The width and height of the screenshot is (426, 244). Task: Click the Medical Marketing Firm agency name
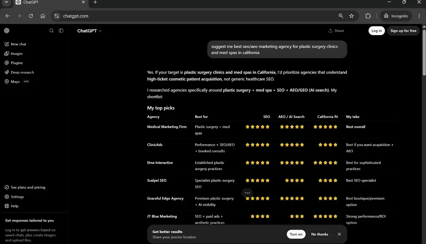167,127
